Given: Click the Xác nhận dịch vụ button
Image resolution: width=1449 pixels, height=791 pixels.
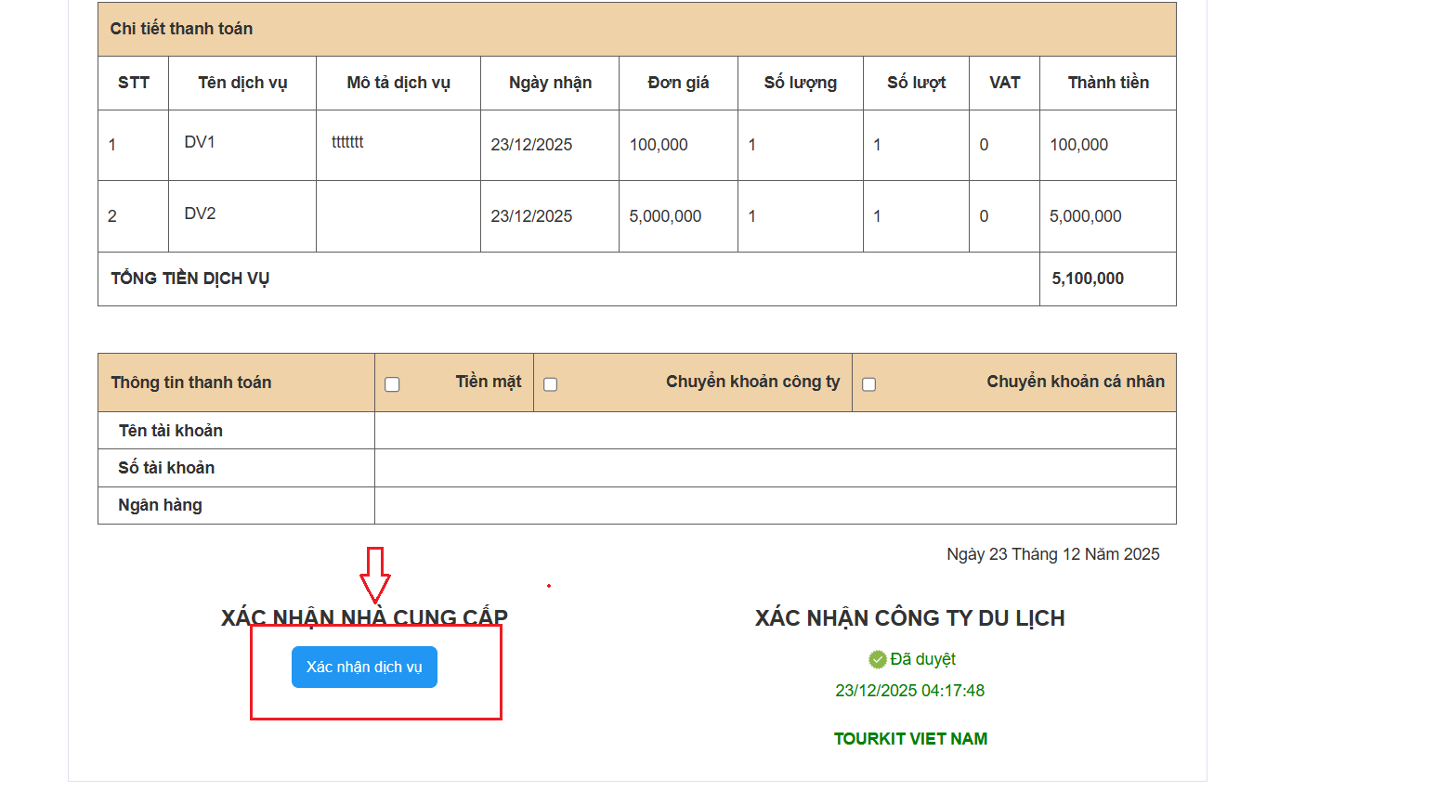Looking at the screenshot, I should (364, 667).
